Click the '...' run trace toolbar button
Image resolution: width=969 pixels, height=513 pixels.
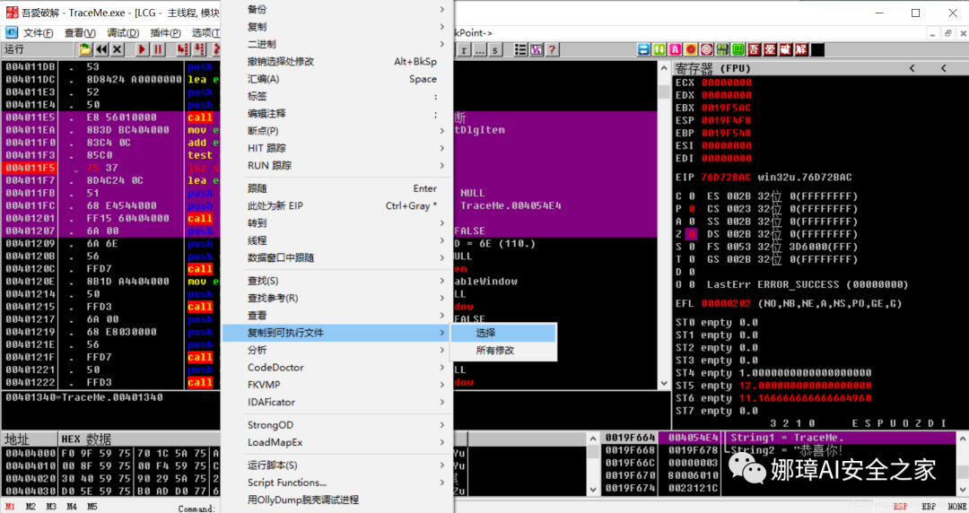pyautogui.click(x=479, y=50)
